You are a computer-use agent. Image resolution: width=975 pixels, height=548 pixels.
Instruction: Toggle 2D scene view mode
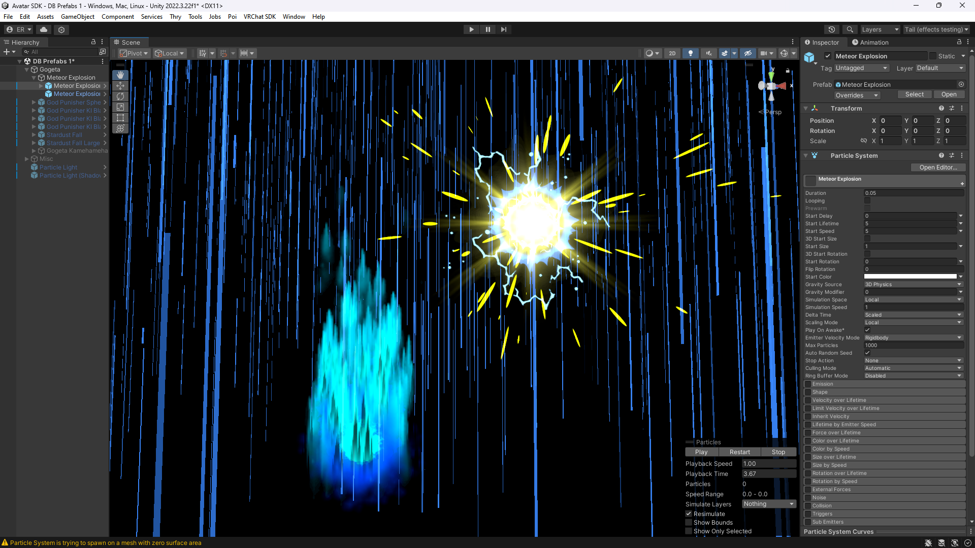672,53
